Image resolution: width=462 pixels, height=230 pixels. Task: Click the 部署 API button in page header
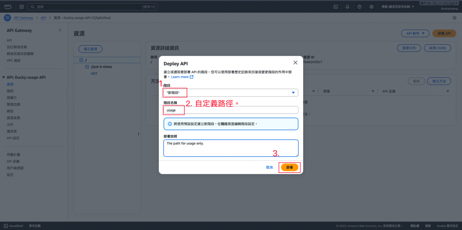[x=444, y=33]
